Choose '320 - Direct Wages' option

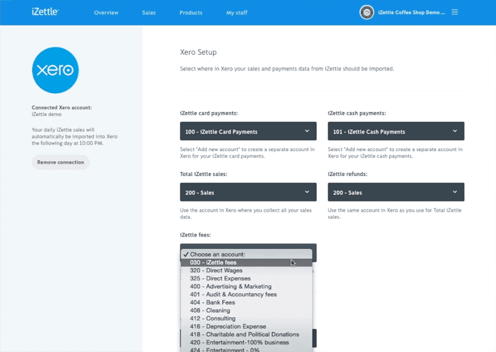click(x=247, y=270)
